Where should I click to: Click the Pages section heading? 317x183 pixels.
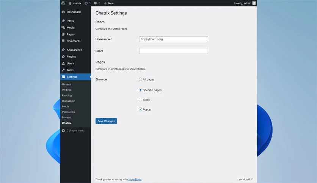click(x=100, y=62)
